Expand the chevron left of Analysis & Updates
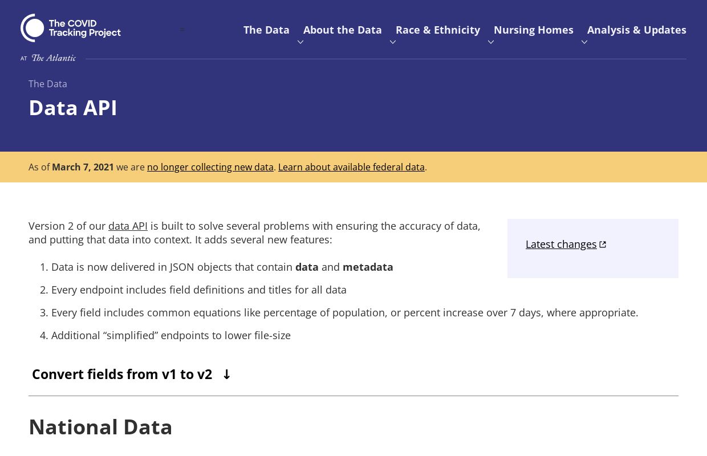707x456 pixels. click(x=584, y=42)
